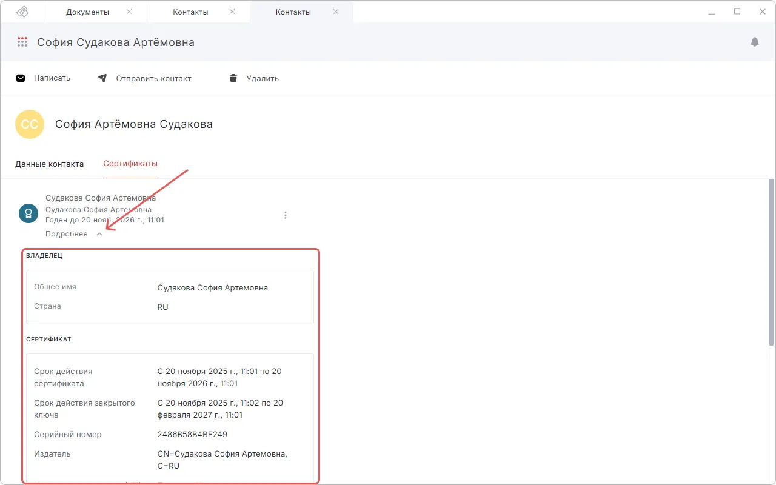The height and width of the screenshot is (485, 776).
Task: Click the app logo in title bar
Action: point(22,12)
